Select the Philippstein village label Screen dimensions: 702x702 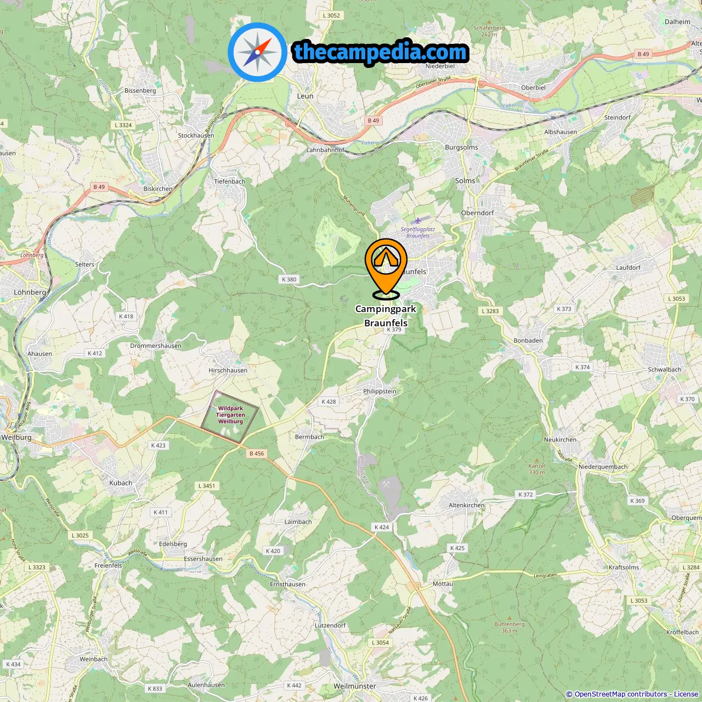380,392
